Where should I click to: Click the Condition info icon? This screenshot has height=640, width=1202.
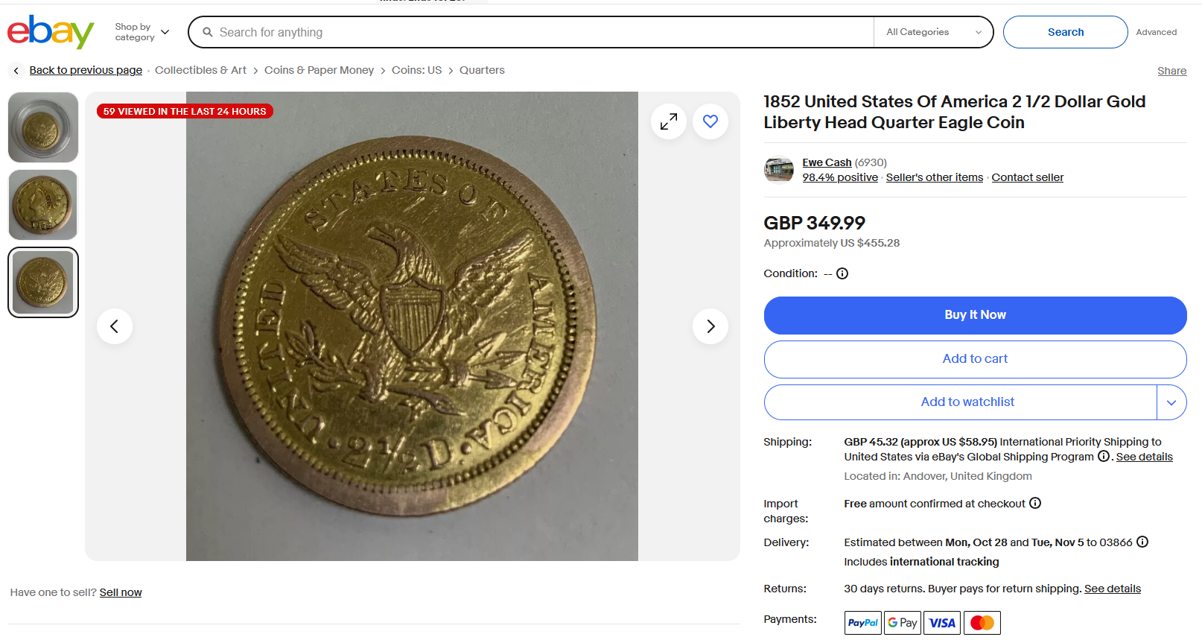842,273
